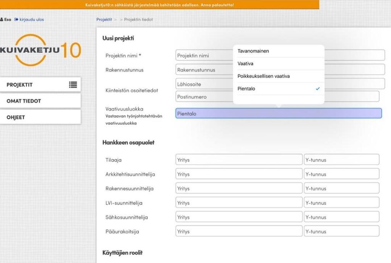Screen dimensions: 391x263
Task: Click the Vaativuusluokka label text
Action: pos(124,109)
